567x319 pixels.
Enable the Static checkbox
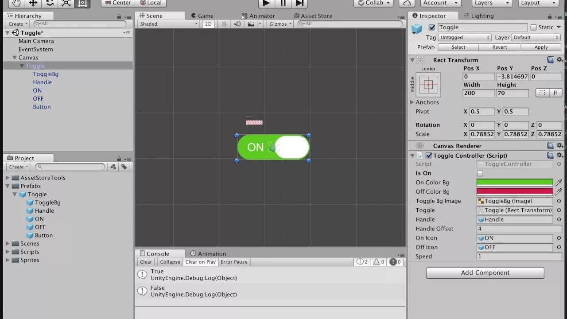click(x=533, y=27)
